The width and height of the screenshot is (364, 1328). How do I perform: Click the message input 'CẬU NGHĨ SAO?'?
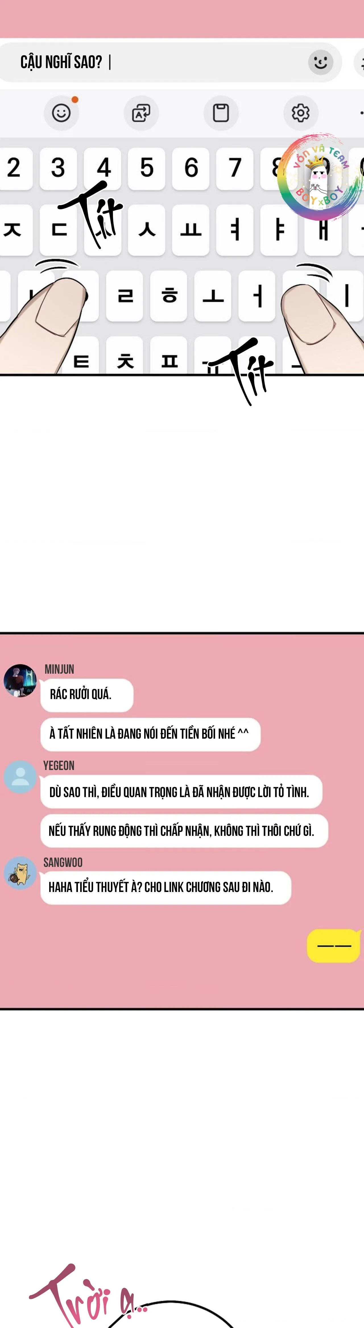click(x=170, y=62)
